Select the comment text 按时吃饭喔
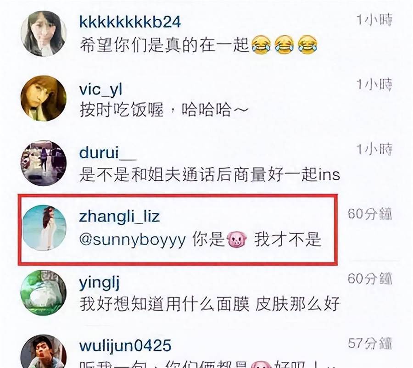 (122, 110)
